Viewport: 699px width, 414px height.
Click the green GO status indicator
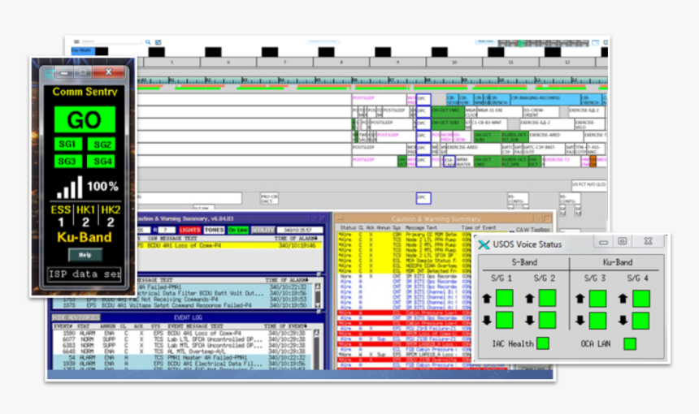click(x=85, y=119)
